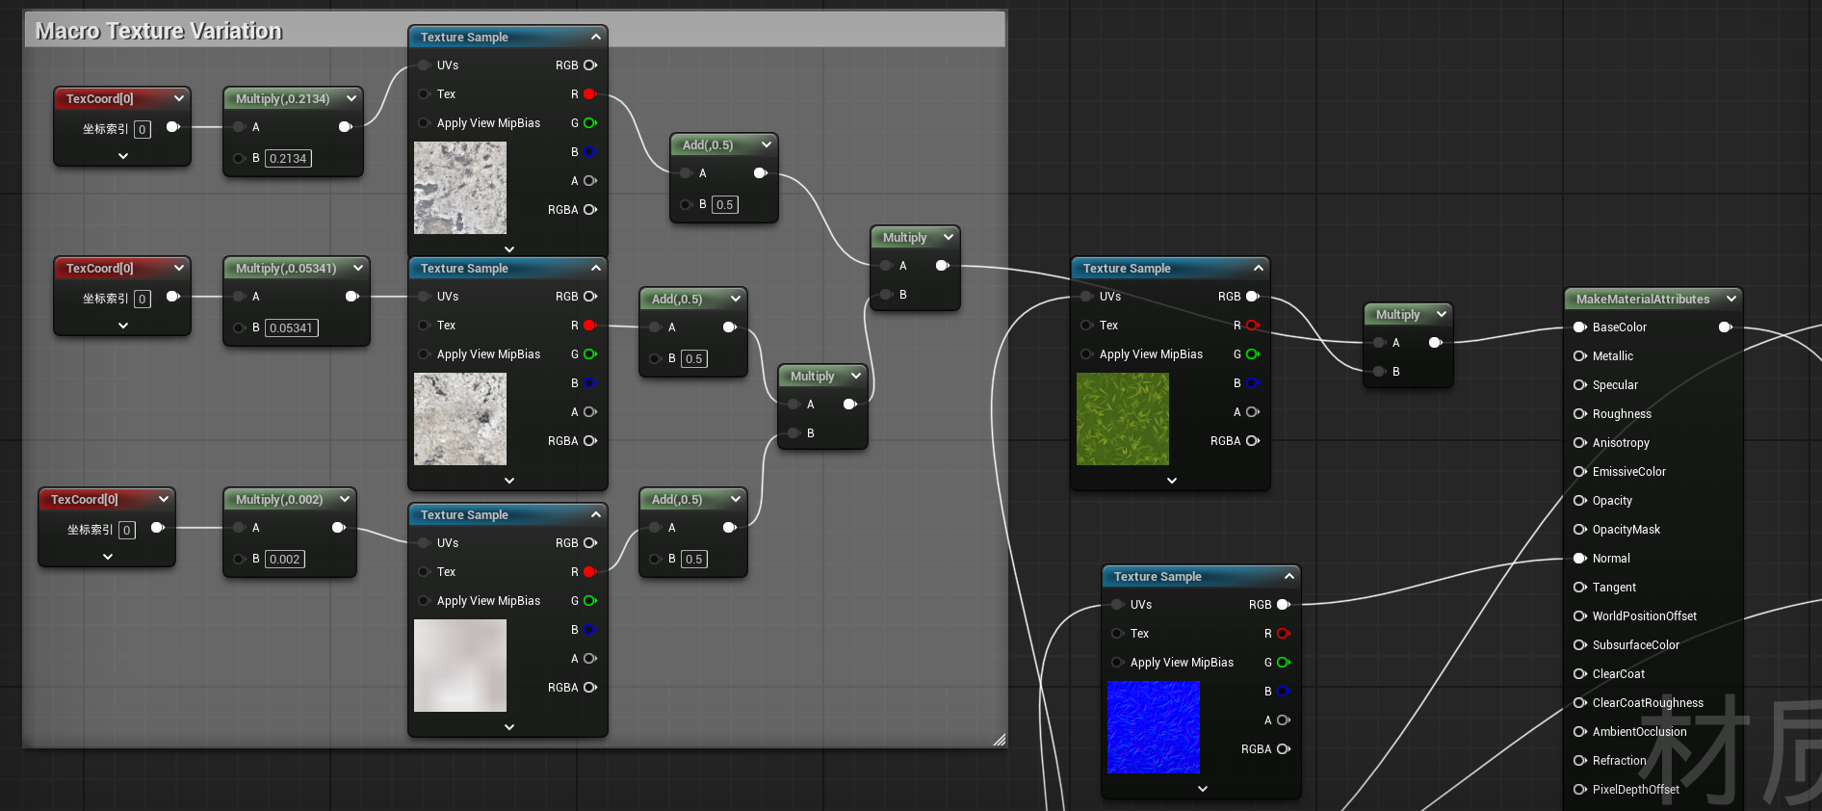Image resolution: width=1822 pixels, height=811 pixels.
Task: Click the Metallic input pin on MakeMaterialAttributes
Action: point(1579,356)
